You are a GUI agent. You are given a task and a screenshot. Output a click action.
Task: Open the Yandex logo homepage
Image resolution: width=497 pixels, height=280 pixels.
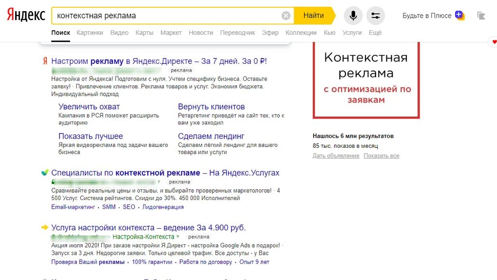(26, 15)
